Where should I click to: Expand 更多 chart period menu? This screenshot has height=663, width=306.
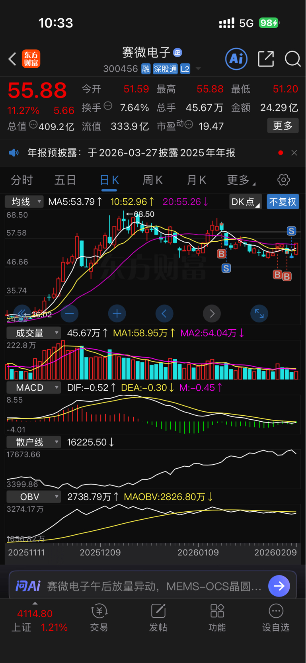click(x=241, y=180)
